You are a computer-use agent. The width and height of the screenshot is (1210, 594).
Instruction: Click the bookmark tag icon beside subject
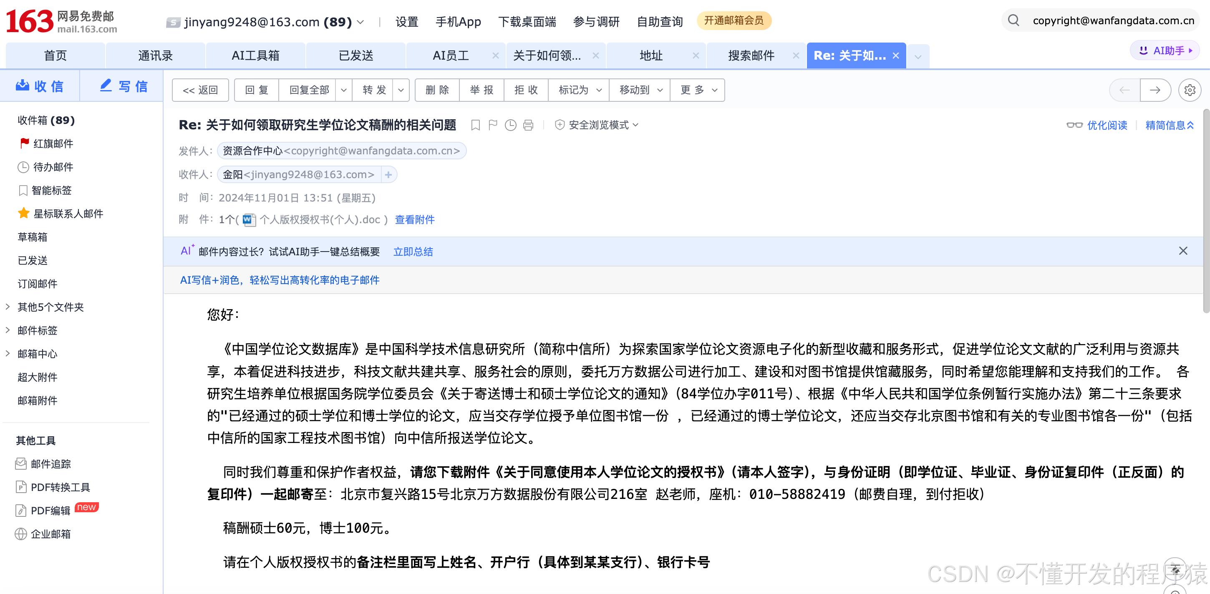(475, 125)
